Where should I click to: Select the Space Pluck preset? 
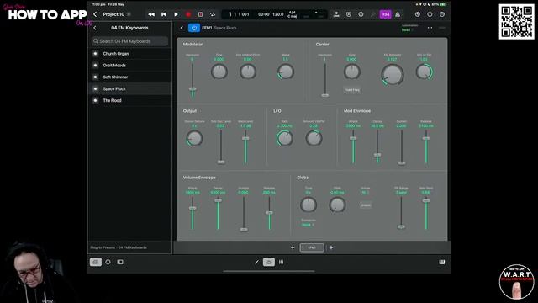[x=130, y=88]
